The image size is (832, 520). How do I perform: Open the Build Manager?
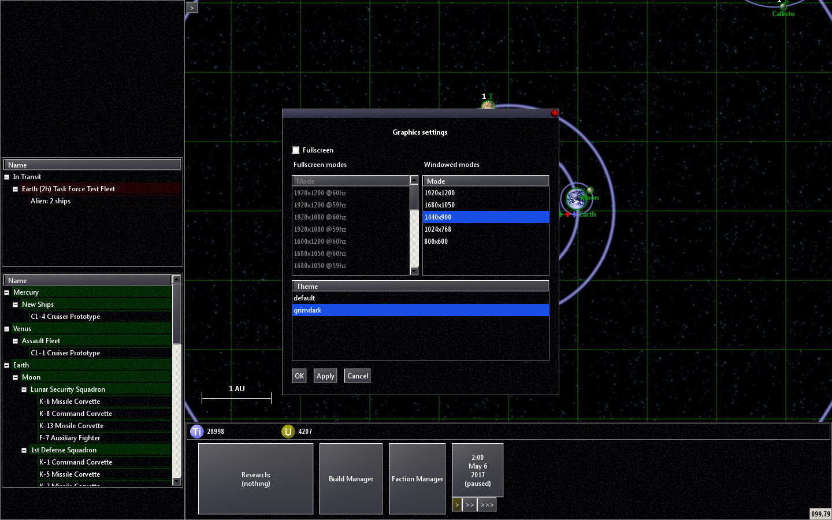click(x=351, y=479)
